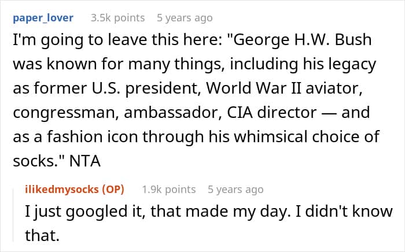Viewport: 405px width, 252px height.
Task: Open timestamp on paper_lover's comment
Action: (185, 18)
